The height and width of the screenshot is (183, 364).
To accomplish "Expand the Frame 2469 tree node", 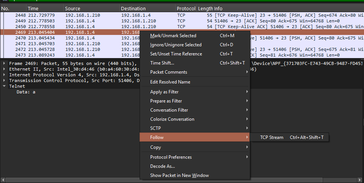I will click(4, 64).
